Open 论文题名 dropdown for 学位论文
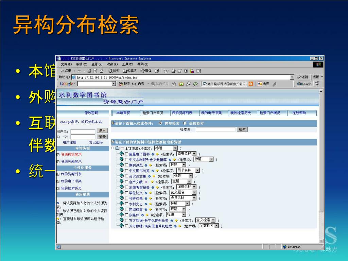 click(183, 192)
